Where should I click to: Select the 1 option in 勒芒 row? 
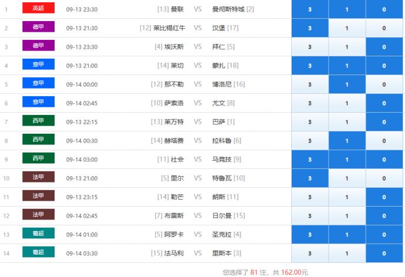point(347,197)
